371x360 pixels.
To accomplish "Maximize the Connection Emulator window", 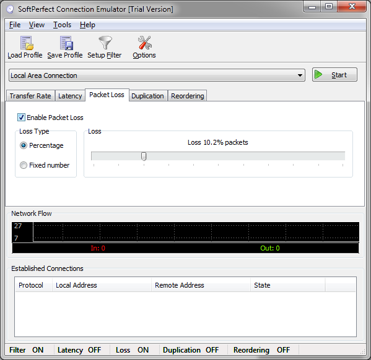I will point(329,6).
